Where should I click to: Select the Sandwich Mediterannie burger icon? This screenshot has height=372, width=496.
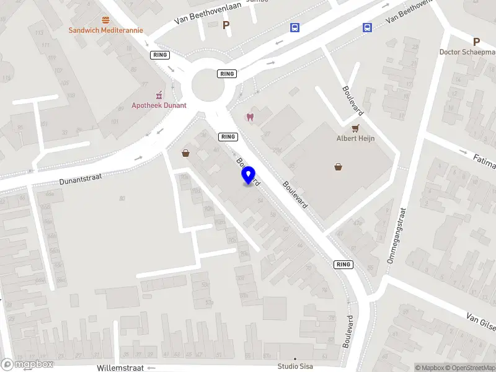(x=105, y=20)
